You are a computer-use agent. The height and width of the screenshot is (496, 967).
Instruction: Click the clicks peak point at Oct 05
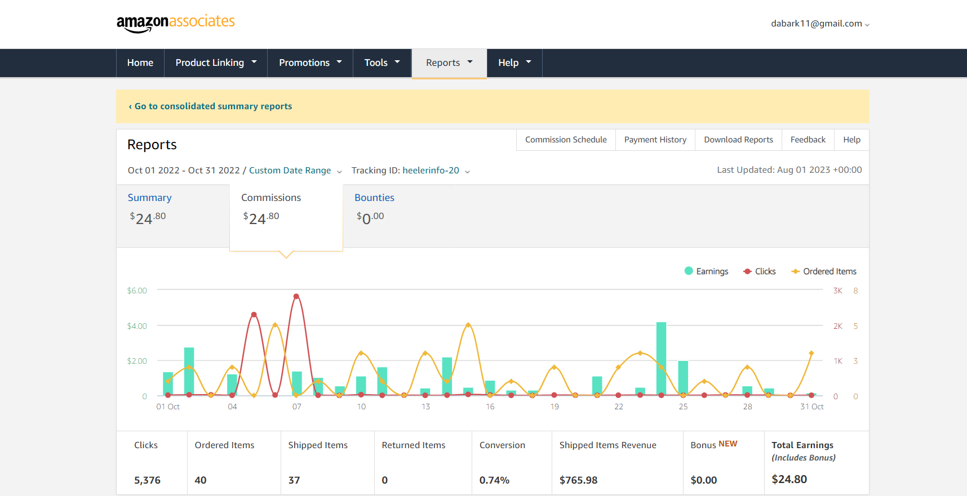click(x=254, y=314)
